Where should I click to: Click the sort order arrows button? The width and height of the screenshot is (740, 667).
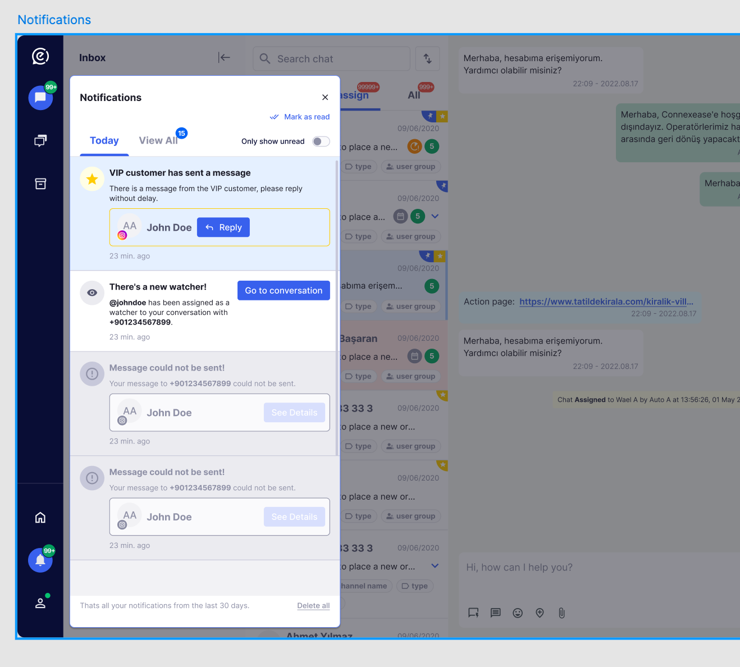click(x=427, y=58)
